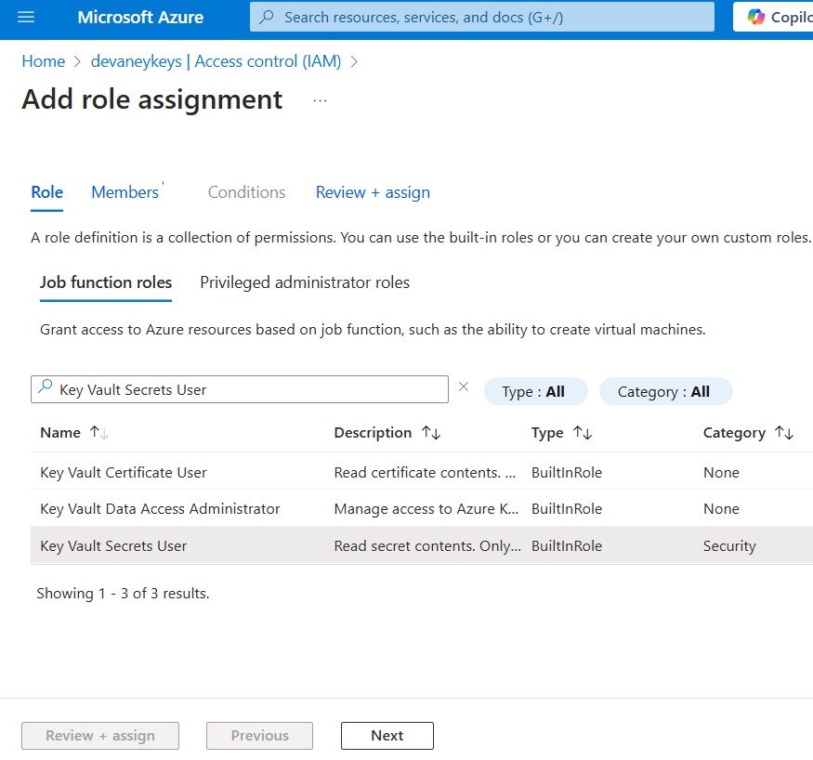The height and width of the screenshot is (760, 813).
Task: Click the Microsoft Azure logo text
Action: 140,17
